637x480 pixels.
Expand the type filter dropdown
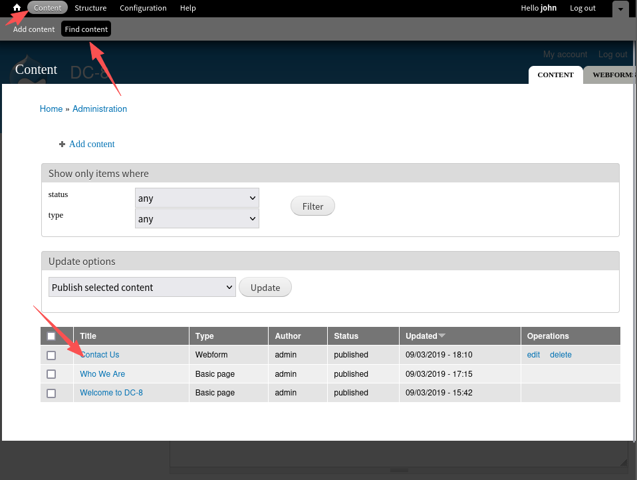coord(197,219)
